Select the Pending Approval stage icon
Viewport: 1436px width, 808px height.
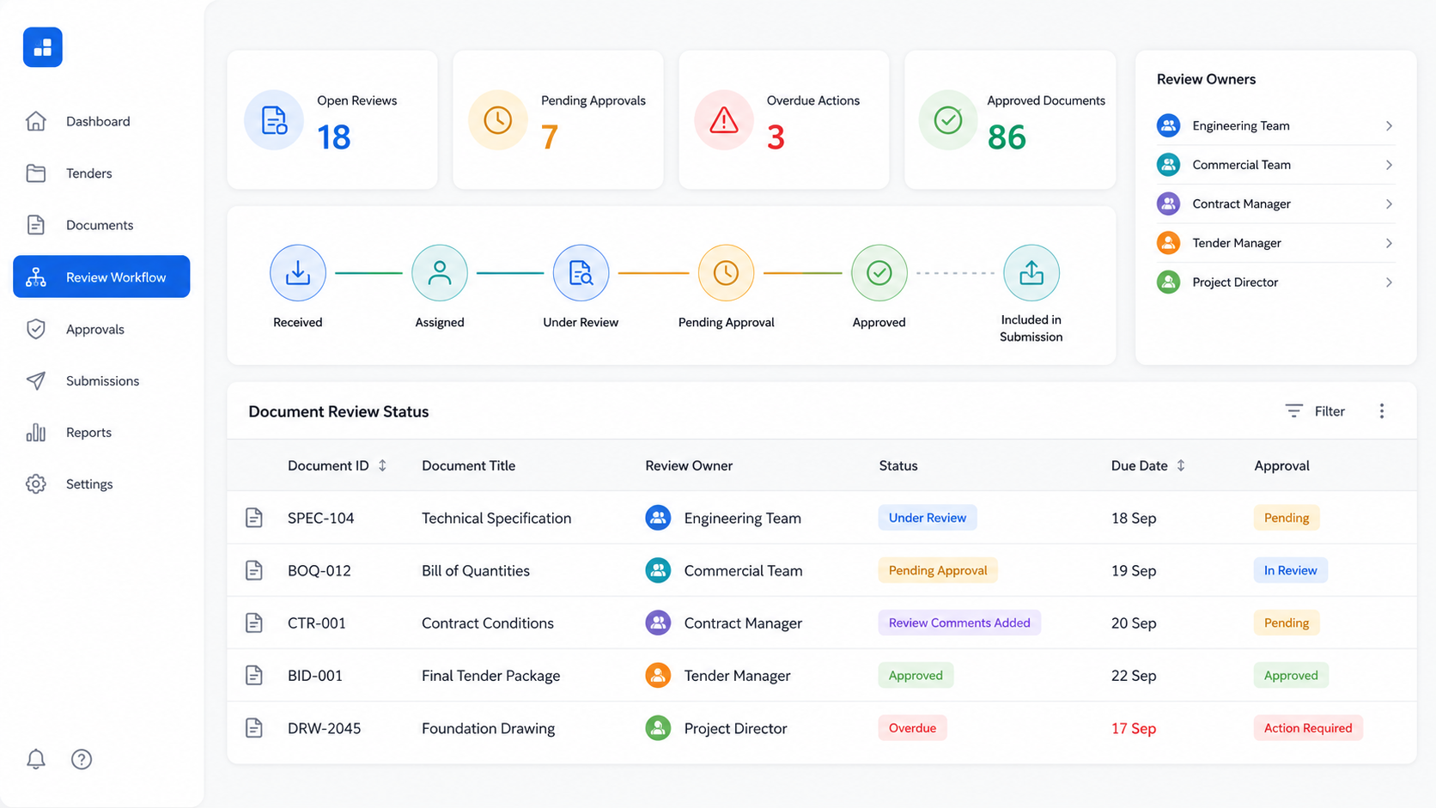coord(726,273)
